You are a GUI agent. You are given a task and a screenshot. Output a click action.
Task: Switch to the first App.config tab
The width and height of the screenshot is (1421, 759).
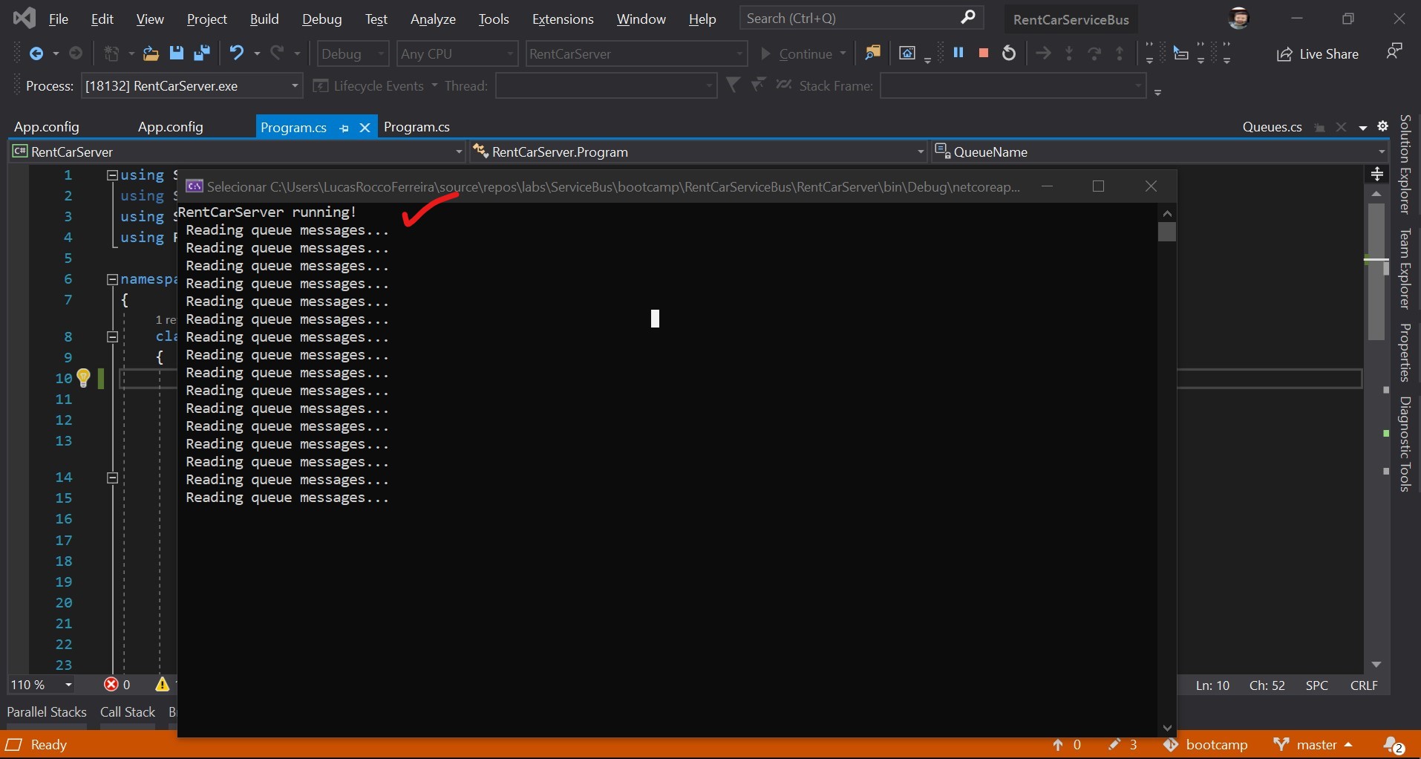click(x=47, y=127)
